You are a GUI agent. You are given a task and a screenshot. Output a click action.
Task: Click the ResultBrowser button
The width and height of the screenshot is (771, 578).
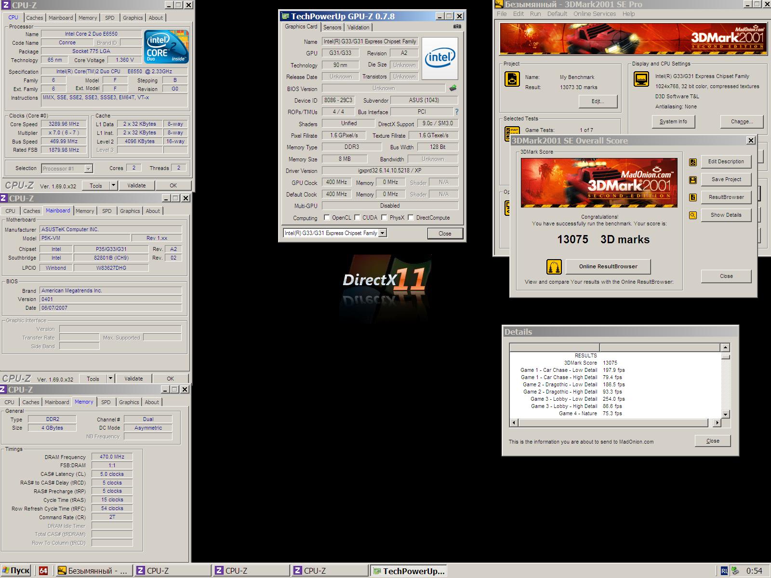pyautogui.click(x=726, y=197)
